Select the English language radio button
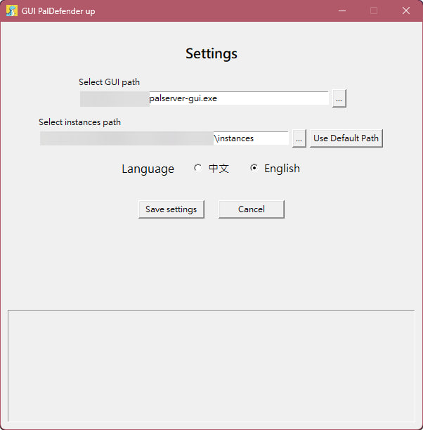This screenshot has height=430, width=423. [254, 168]
